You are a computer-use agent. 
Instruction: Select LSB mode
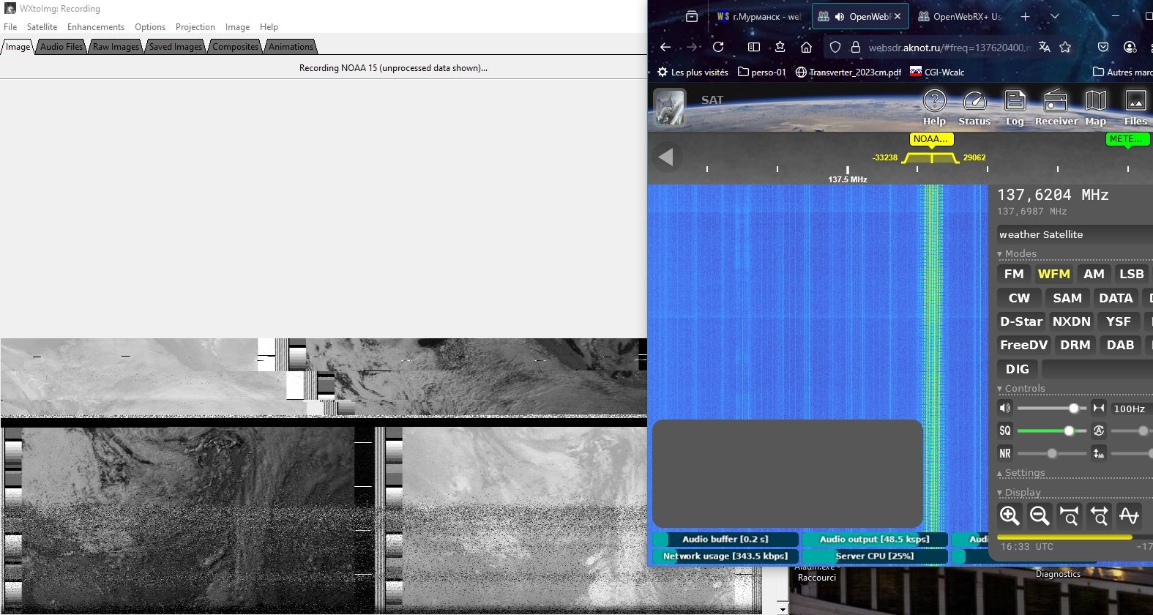[x=1131, y=274]
